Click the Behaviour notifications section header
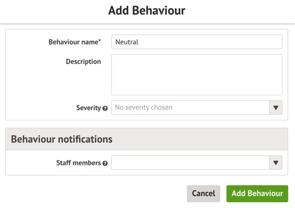The height and width of the screenshot is (208, 295). tap(62, 139)
